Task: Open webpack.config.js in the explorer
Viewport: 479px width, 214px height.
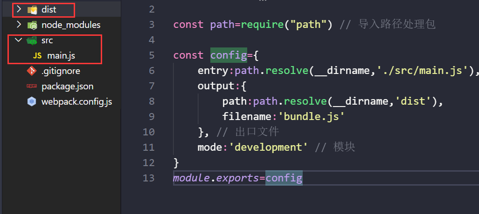Action: coord(76,102)
